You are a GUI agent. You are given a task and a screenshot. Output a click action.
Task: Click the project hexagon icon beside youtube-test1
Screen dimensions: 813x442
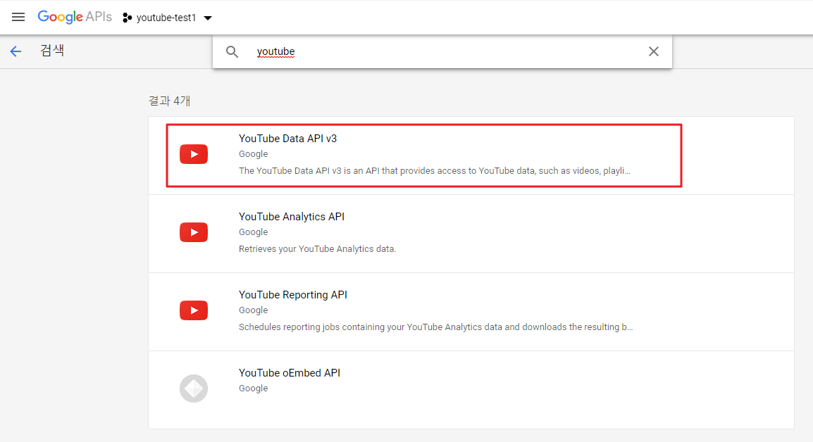[x=127, y=18]
